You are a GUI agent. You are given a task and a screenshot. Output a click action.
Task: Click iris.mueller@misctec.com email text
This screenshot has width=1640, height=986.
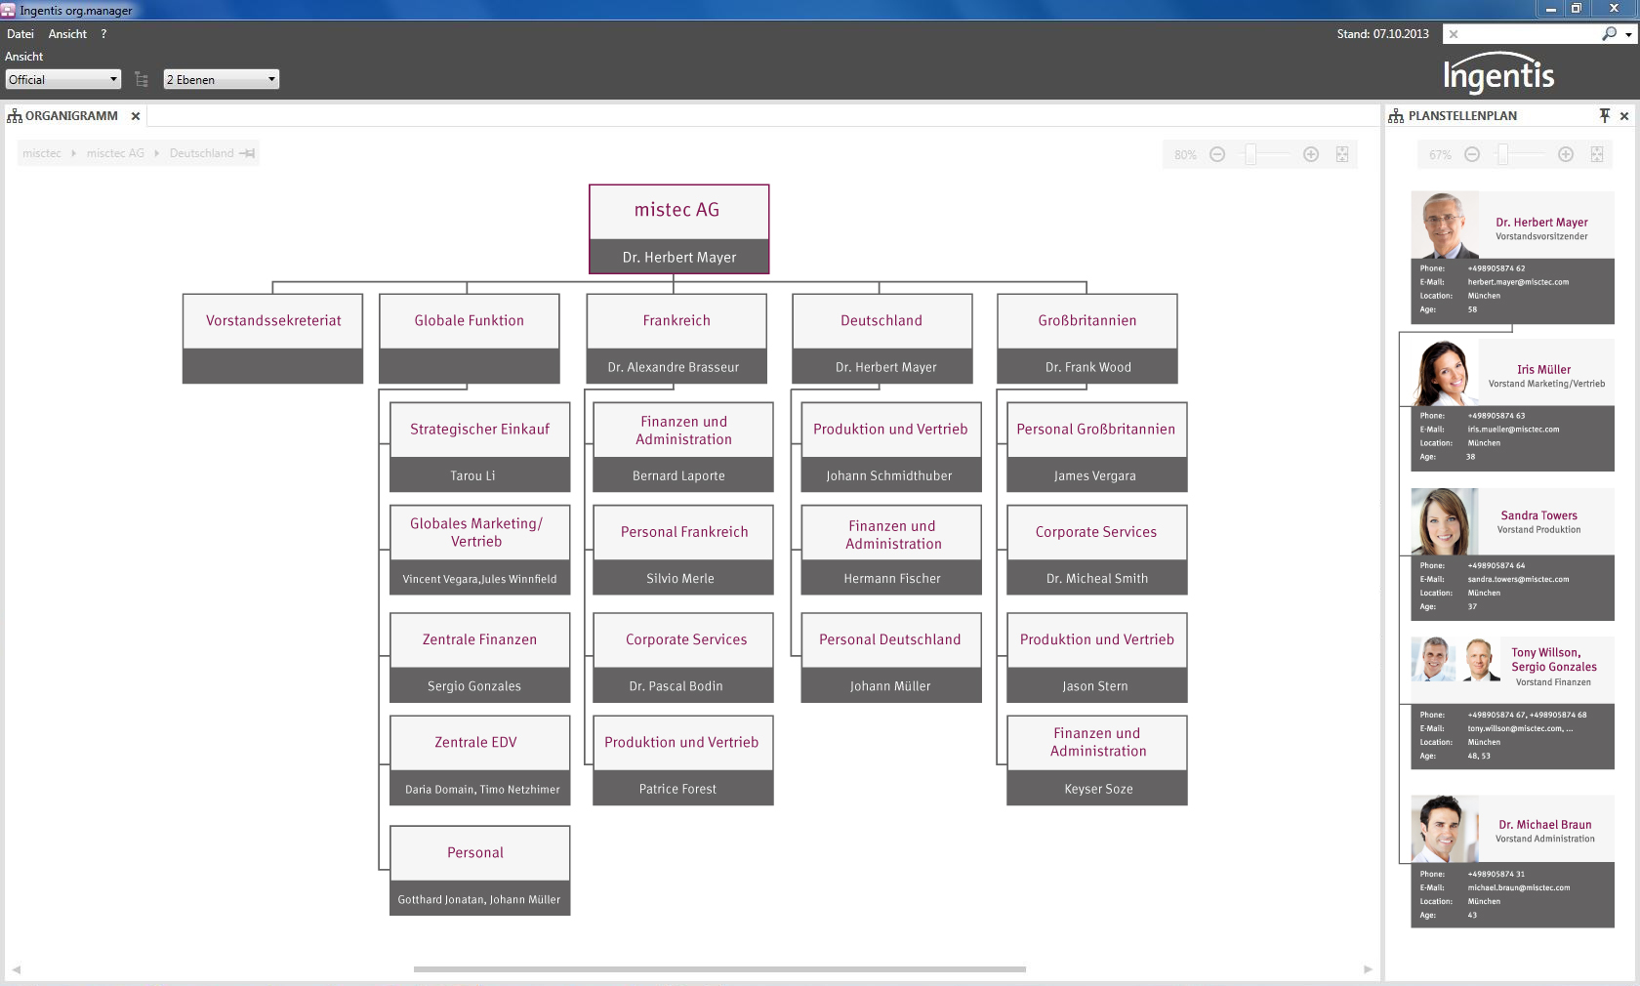point(1513,430)
